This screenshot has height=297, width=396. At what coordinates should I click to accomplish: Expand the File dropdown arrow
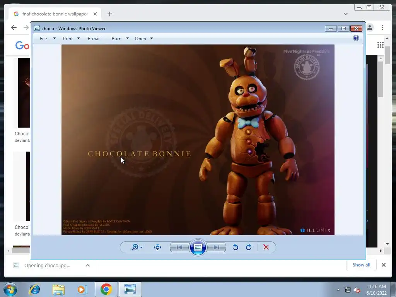[54, 38]
